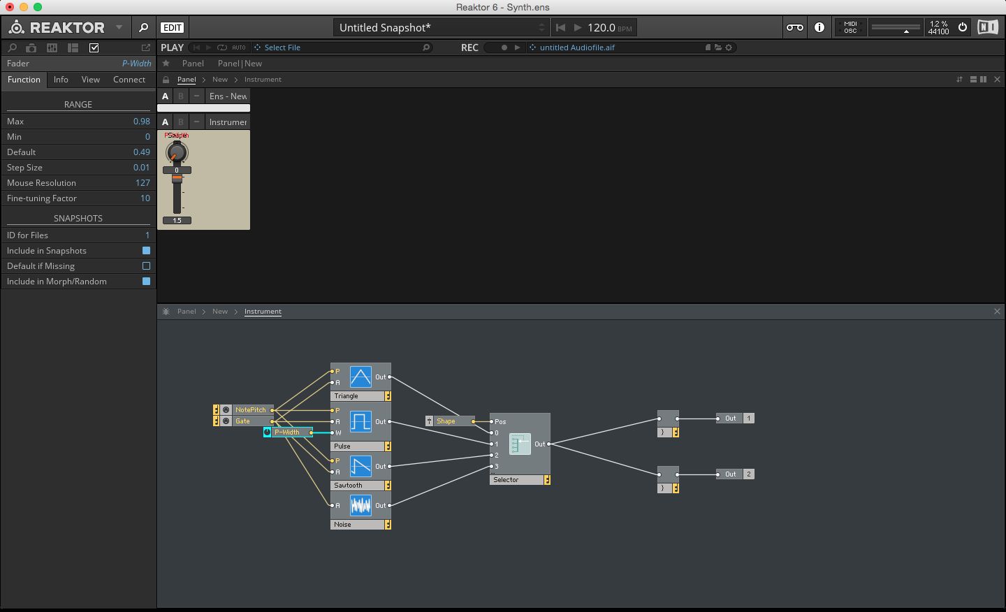Enable Default if Missing checkbox
Viewport: 1006px width, 612px height.
point(146,266)
